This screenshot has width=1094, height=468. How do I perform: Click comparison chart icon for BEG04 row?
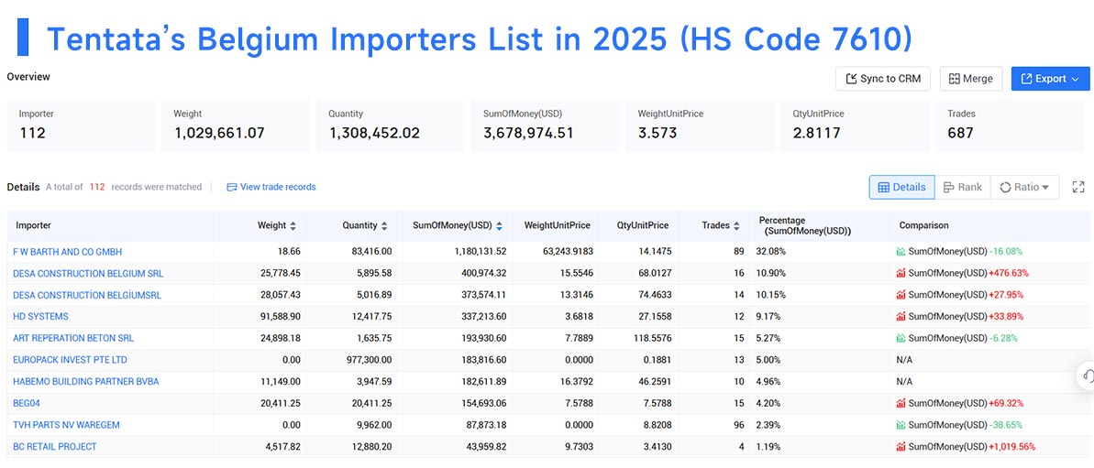(x=901, y=403)
